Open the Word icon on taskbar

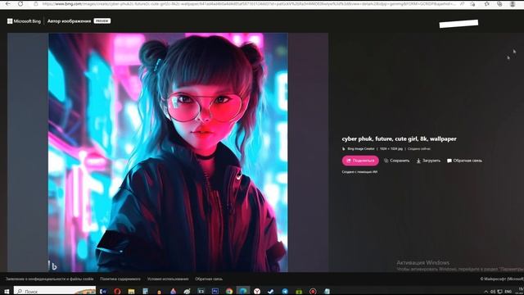coord(103,292)
